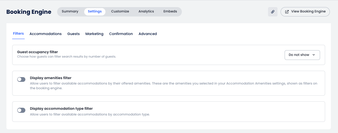Select the Settings tab

pos(95,11)
